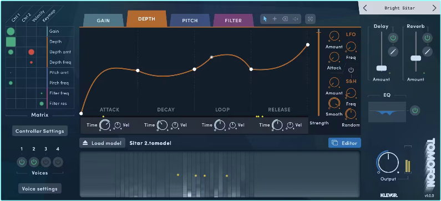Click the Depth freq matrix row label
The image size is (441, 201).
pos(60,62)
